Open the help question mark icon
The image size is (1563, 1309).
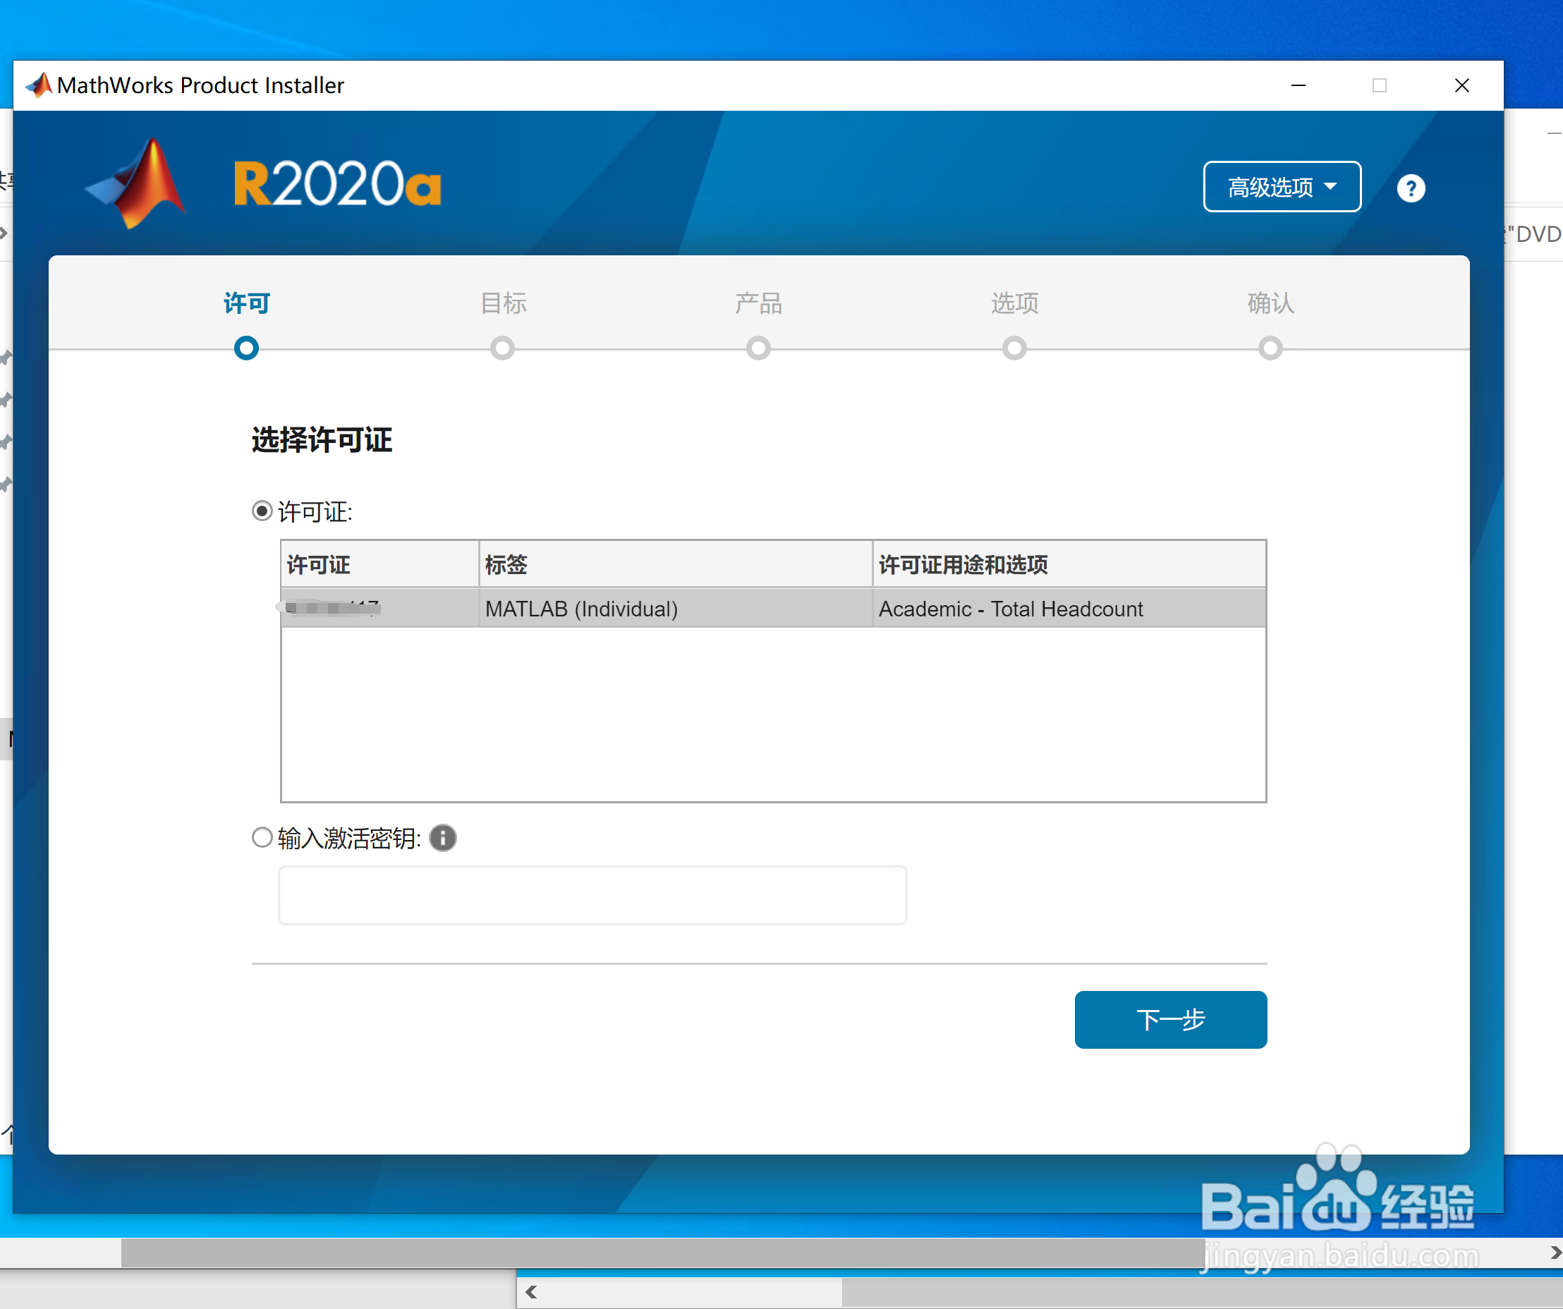[x=1411, y=188]
